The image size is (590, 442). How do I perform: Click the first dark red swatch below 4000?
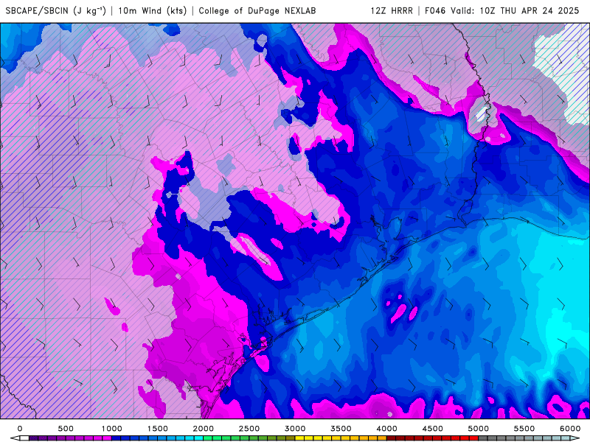[x=392, y=438]
